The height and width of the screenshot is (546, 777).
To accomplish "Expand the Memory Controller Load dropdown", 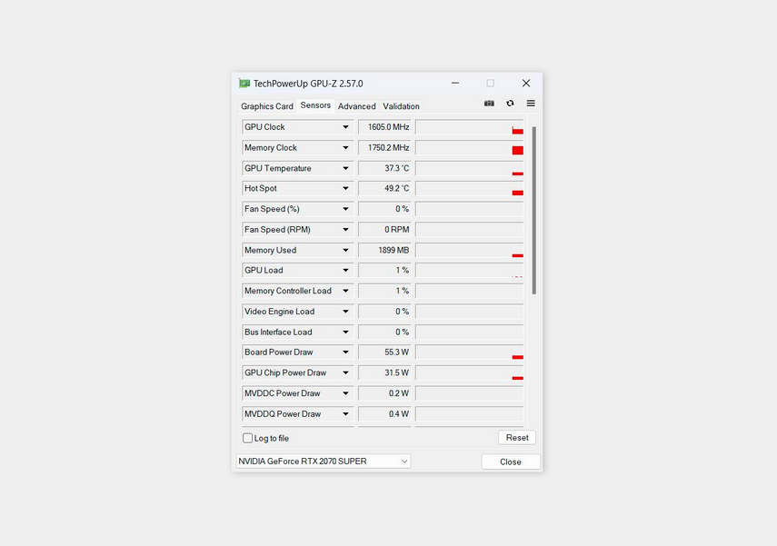I will (x=345, y=291).
